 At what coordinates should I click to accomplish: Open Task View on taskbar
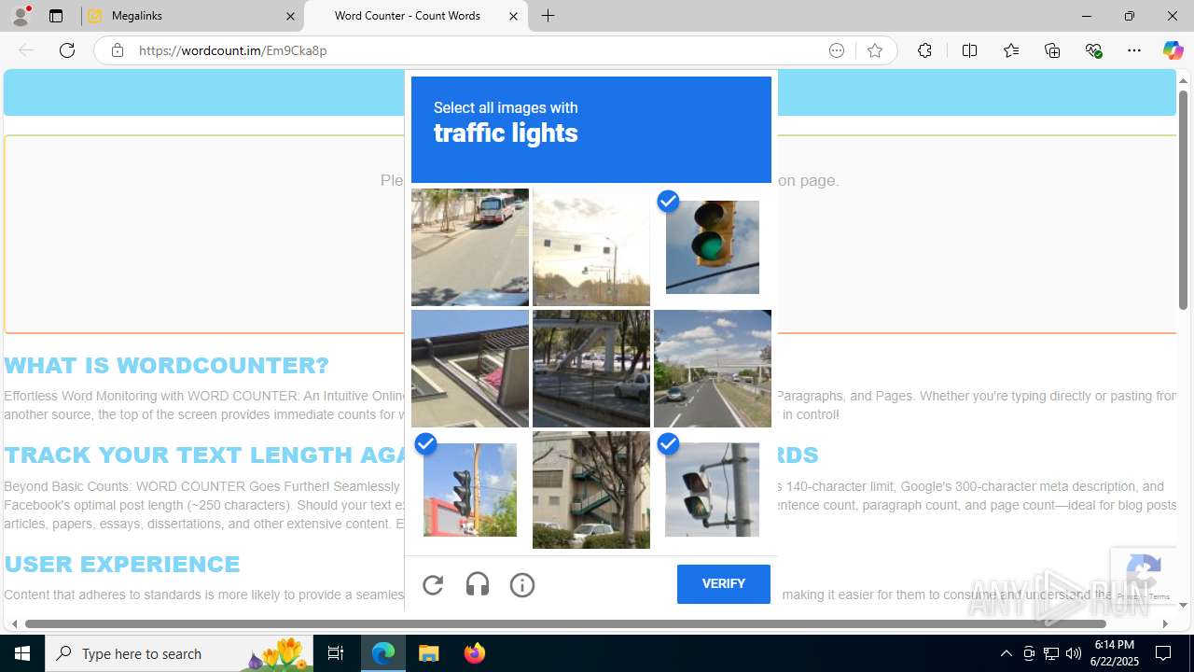click(336, 653)
